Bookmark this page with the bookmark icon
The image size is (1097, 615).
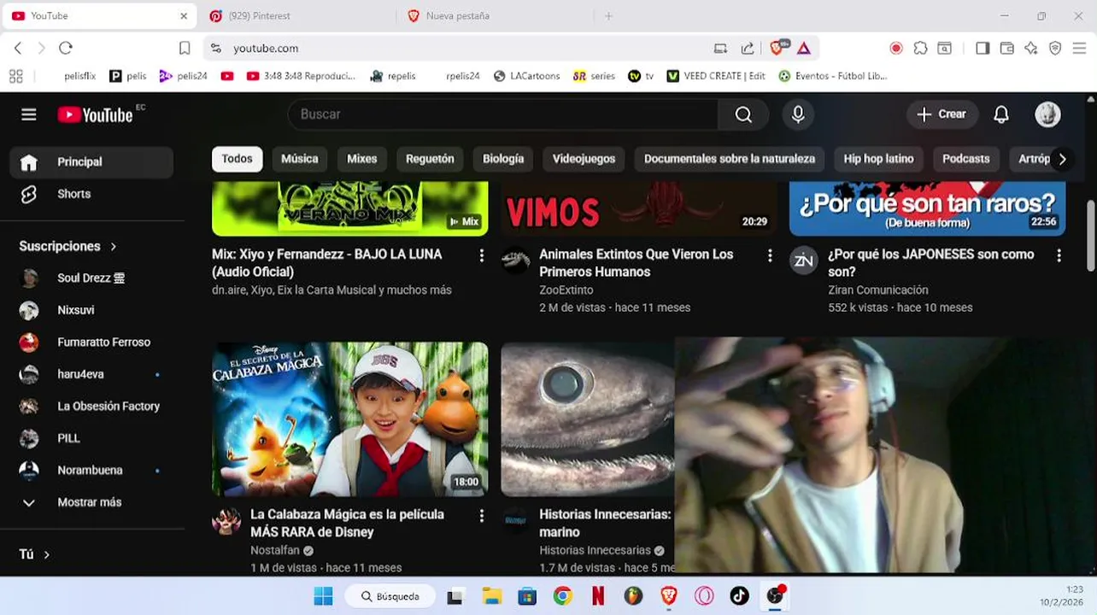click(185, 48)
